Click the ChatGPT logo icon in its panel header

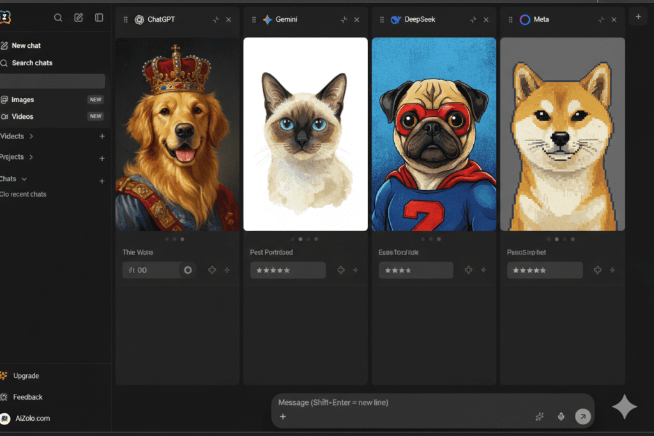tap(140, 19)
